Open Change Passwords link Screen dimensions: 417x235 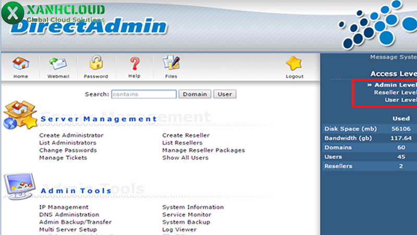(x=68, y=150)
